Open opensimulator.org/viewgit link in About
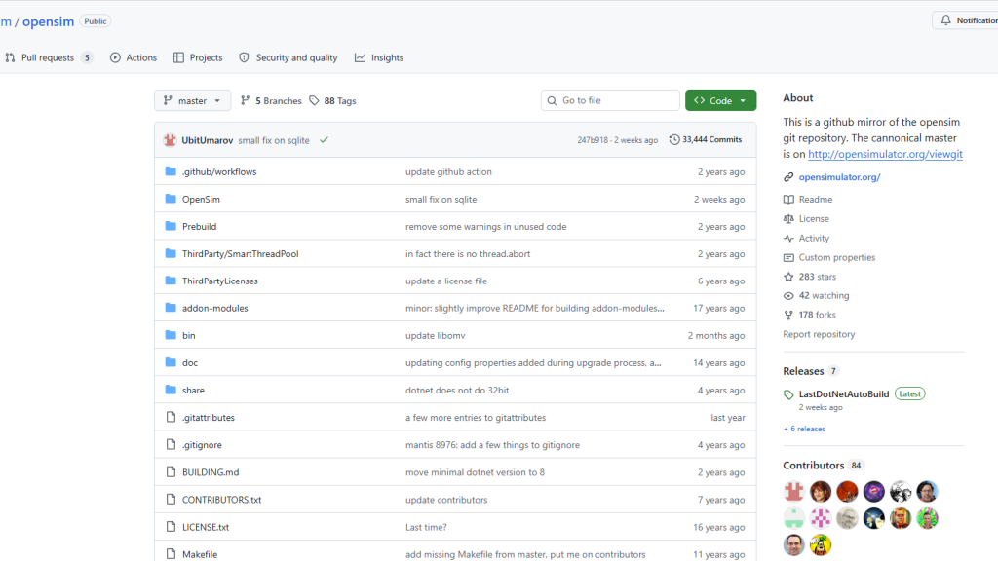998x561 pixels. pyautogui.click(x=885, y=154)
